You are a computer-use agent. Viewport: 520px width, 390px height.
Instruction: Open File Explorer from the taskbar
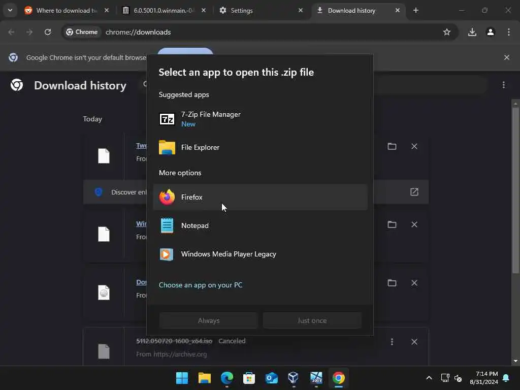(x=204, y=378)
